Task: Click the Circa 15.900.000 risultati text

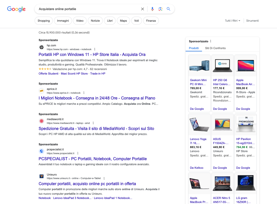Action: click(64, 32)
